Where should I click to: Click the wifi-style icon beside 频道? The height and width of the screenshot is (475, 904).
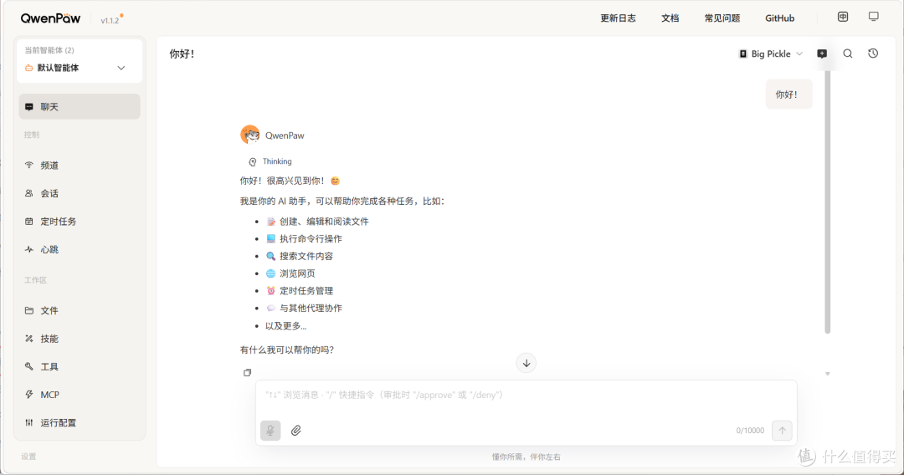click(28, 166)
